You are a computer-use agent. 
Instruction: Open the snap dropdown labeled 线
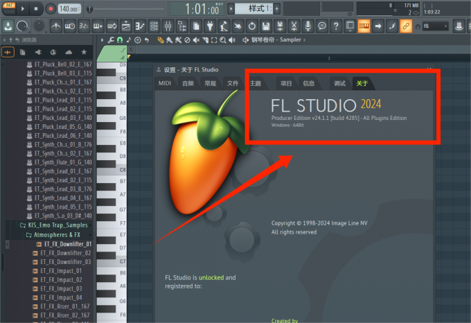[435, 26]
